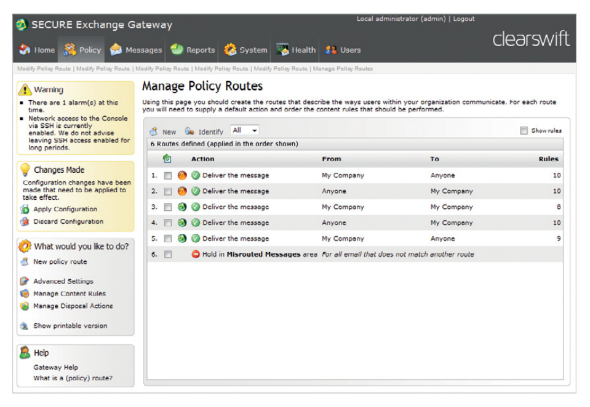Open the Health menu tab
590x407 pixels.
coord(296,50)
